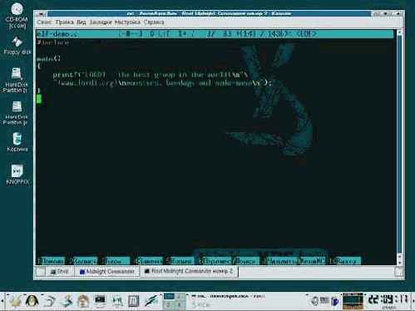
Task: Click the Помощь function key button
Action: point(52,261)
